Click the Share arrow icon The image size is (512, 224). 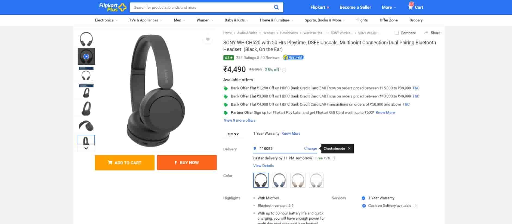[x=426, y=33]
